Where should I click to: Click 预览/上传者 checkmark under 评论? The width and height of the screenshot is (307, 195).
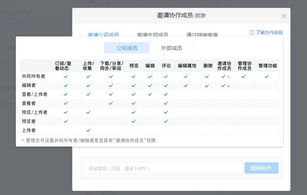tap(166, 112)
